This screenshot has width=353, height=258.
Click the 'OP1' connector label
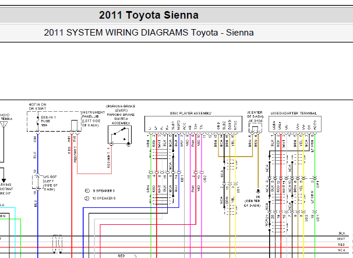pos(318,184)
